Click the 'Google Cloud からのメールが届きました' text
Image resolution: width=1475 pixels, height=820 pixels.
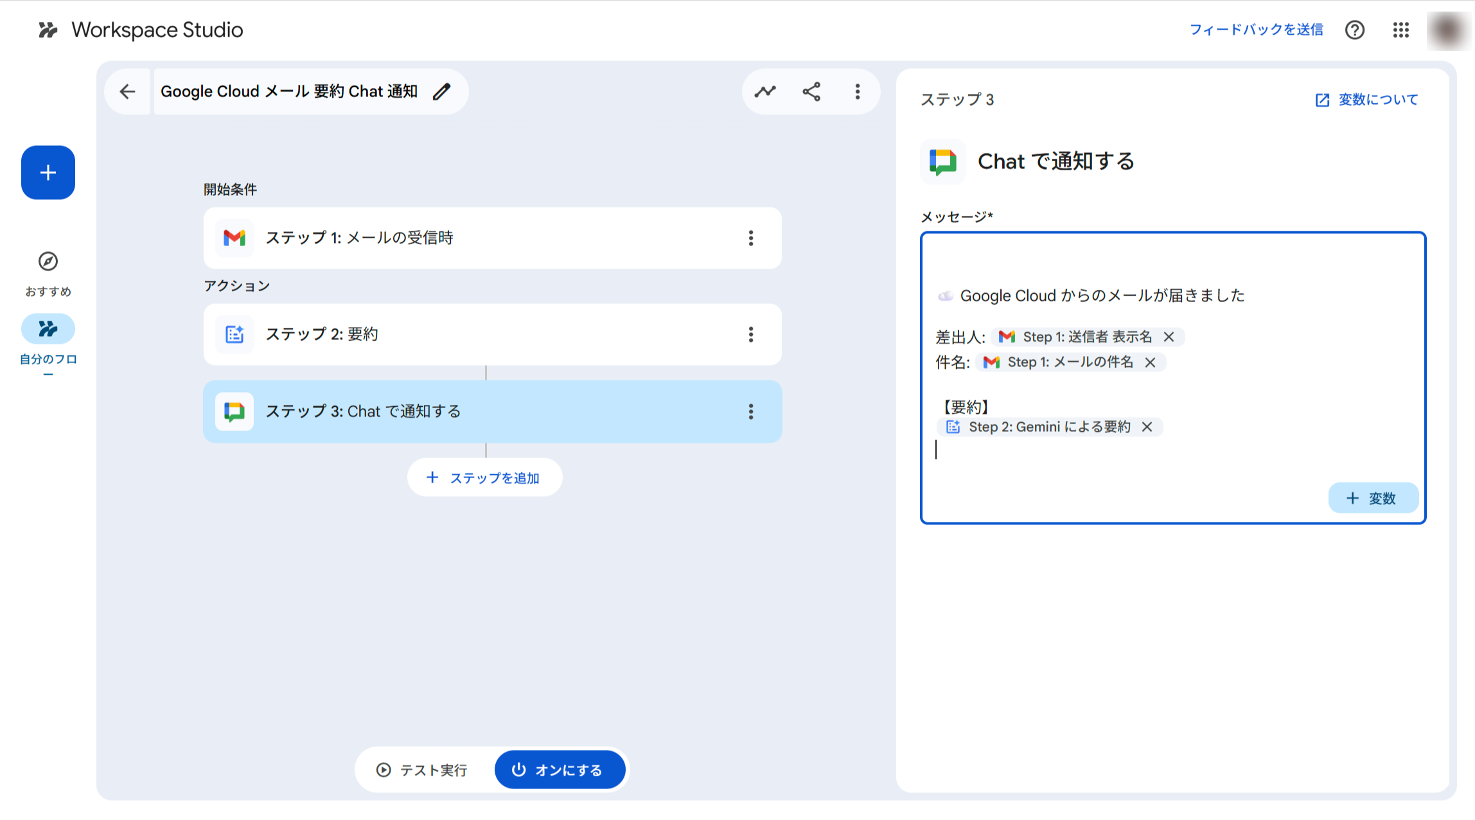[x=1102, y=296]
